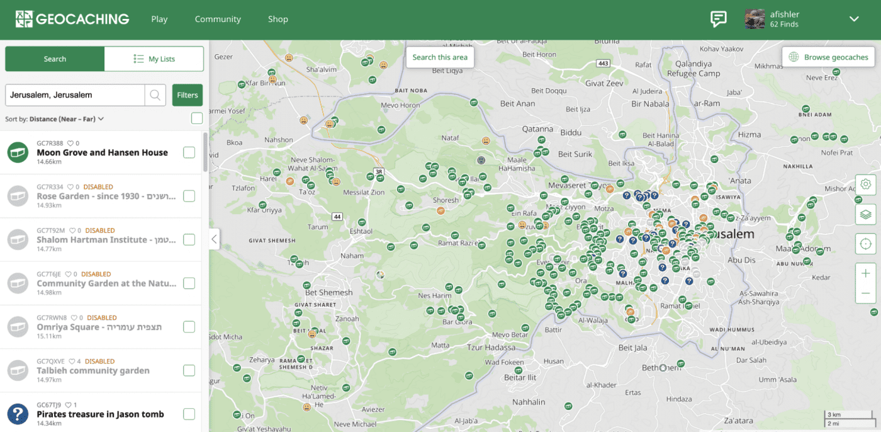Center map on my location
This screenshot has height=432, width=881.
tap(866, 244)
